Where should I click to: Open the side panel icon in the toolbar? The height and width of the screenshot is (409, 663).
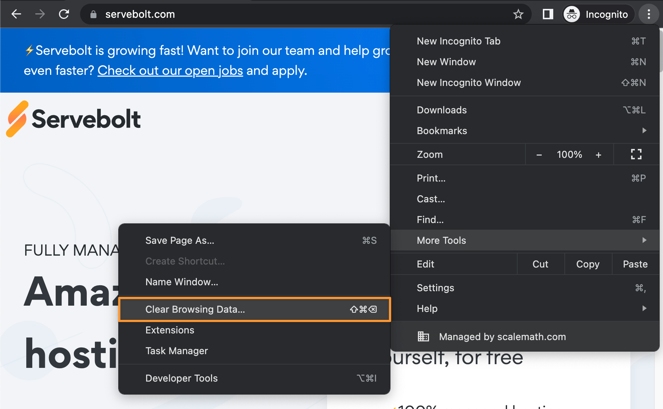tap(548, 14)
